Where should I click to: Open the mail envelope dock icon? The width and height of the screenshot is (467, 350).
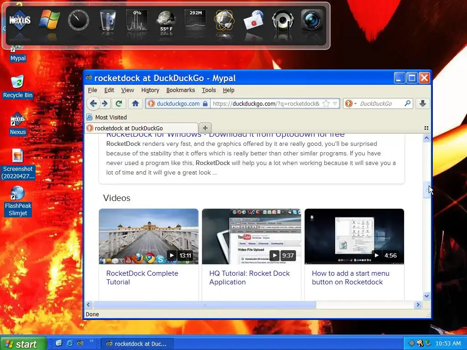[x=254, y=20]
